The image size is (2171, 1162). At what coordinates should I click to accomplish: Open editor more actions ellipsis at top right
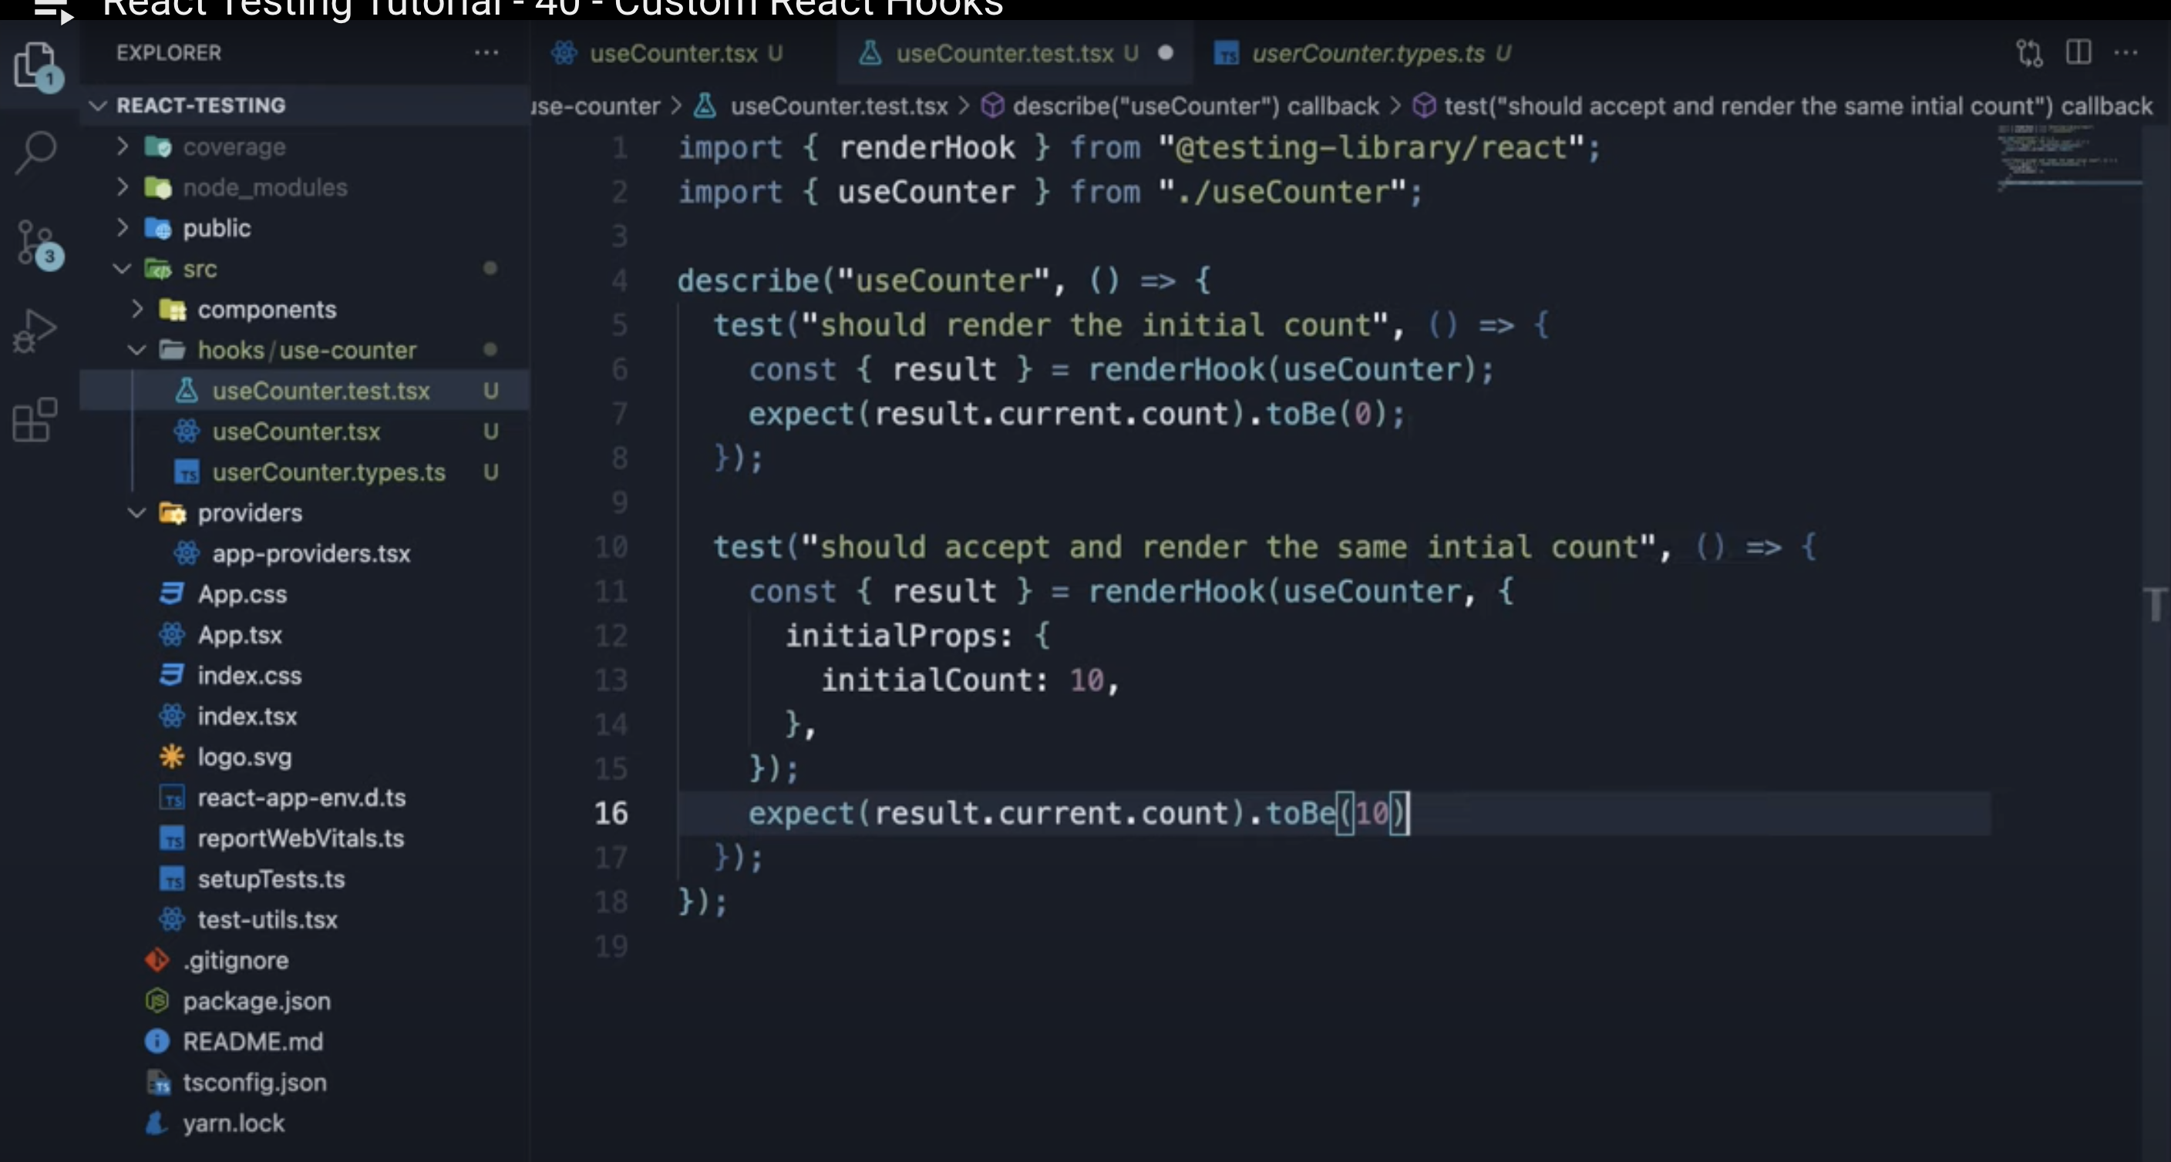tap(2126, 53)
